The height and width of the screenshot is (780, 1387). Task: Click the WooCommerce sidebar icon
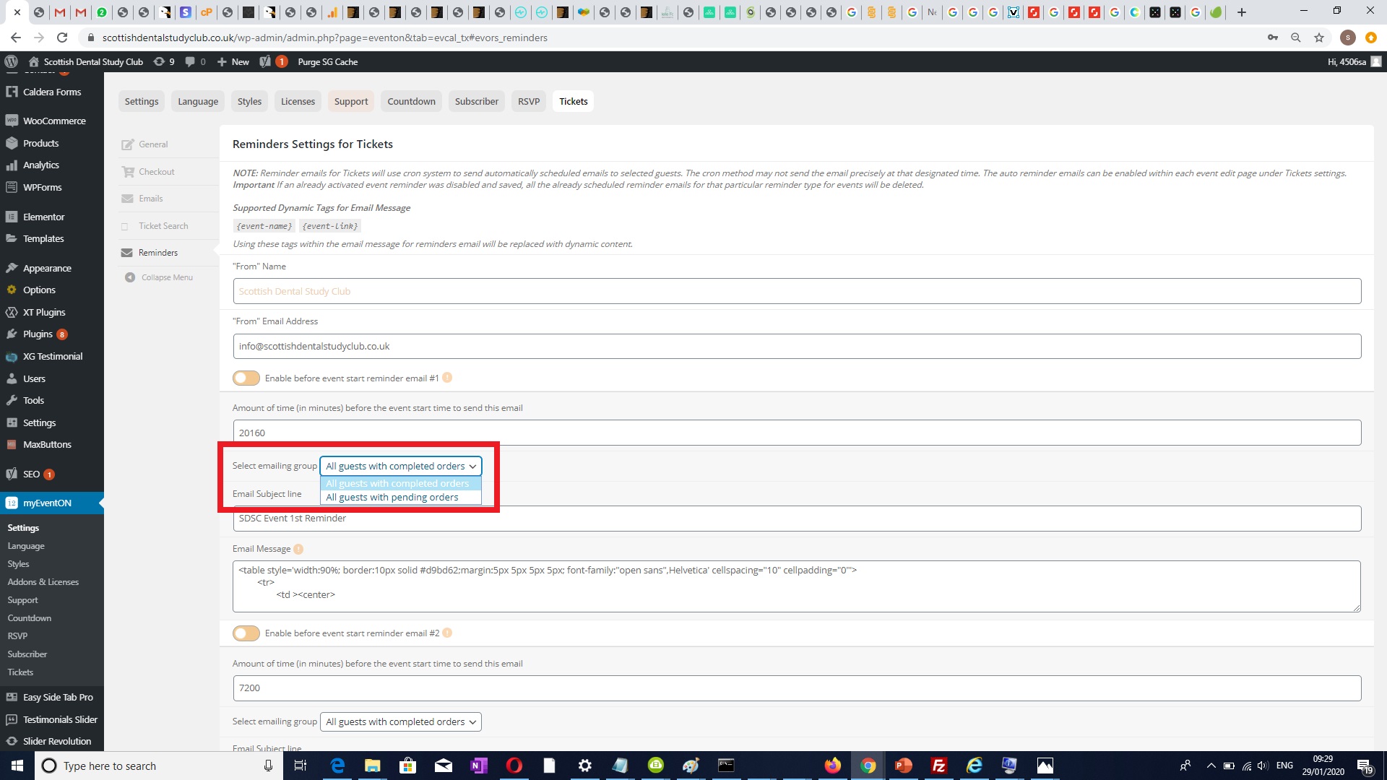pyautogui.click(x=12, y=121)
